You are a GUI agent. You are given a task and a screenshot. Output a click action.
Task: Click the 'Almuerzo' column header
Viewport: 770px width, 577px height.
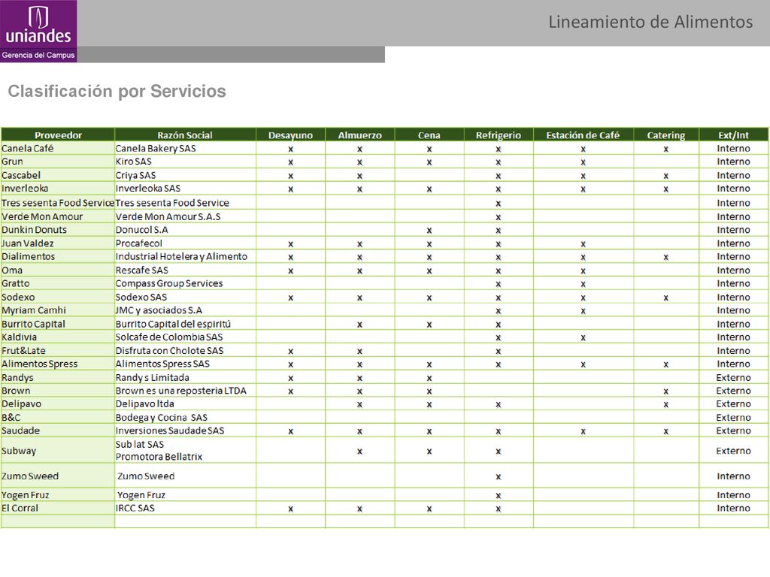tap(359, 135)
